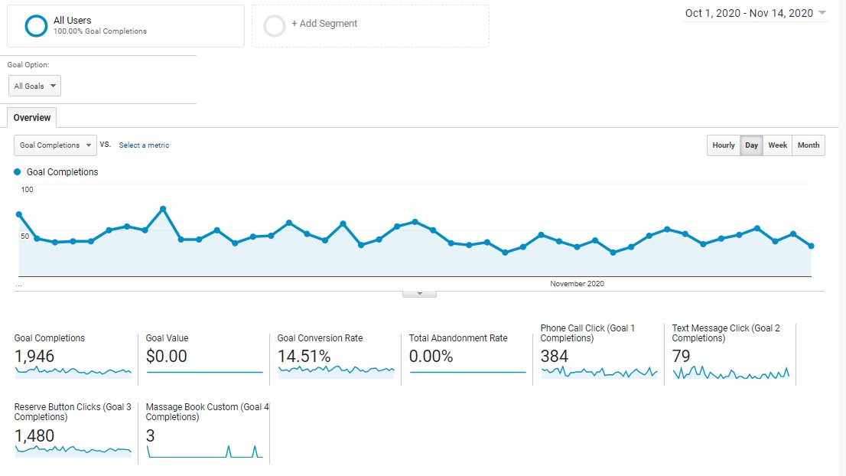This screenshot has width=846, height=476.
Task: Open the Goal Completions metric selector
Action: click(54, 145)
